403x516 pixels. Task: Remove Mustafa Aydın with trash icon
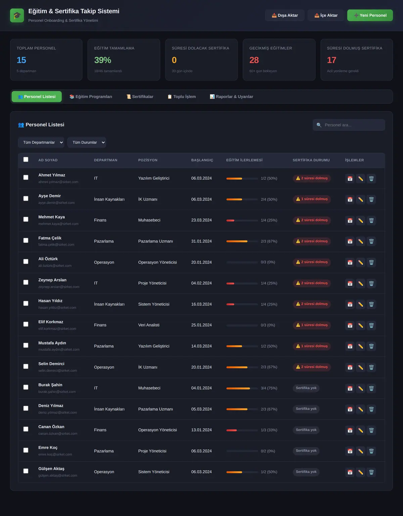coord(371,346)
